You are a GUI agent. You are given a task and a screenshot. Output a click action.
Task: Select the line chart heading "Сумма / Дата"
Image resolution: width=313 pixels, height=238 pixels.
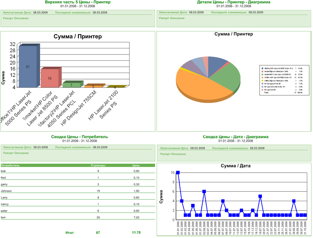point(236,166)
